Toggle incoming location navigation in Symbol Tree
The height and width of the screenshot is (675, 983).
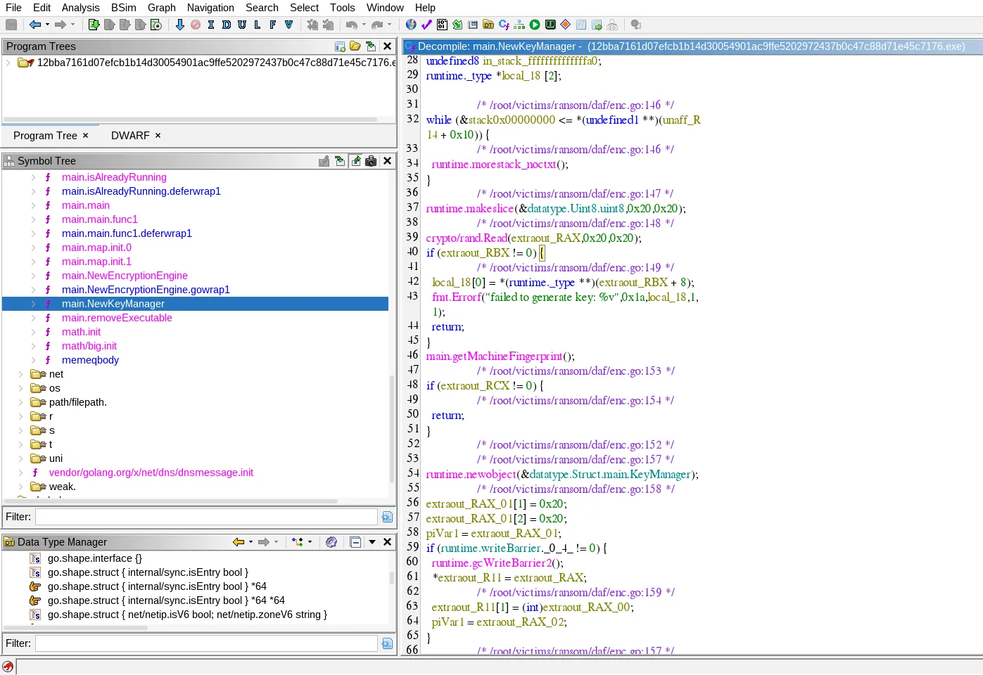coord(340,161)
